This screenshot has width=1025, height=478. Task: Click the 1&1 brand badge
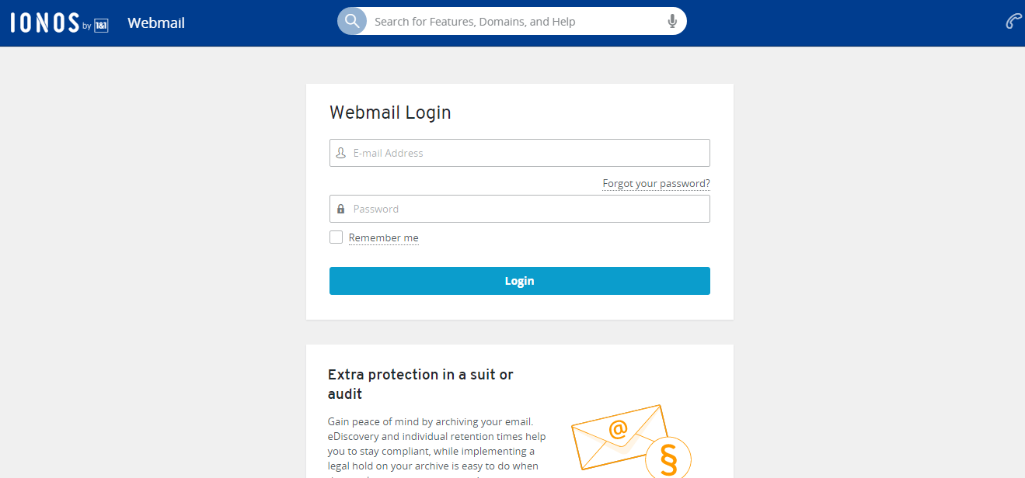101,26
